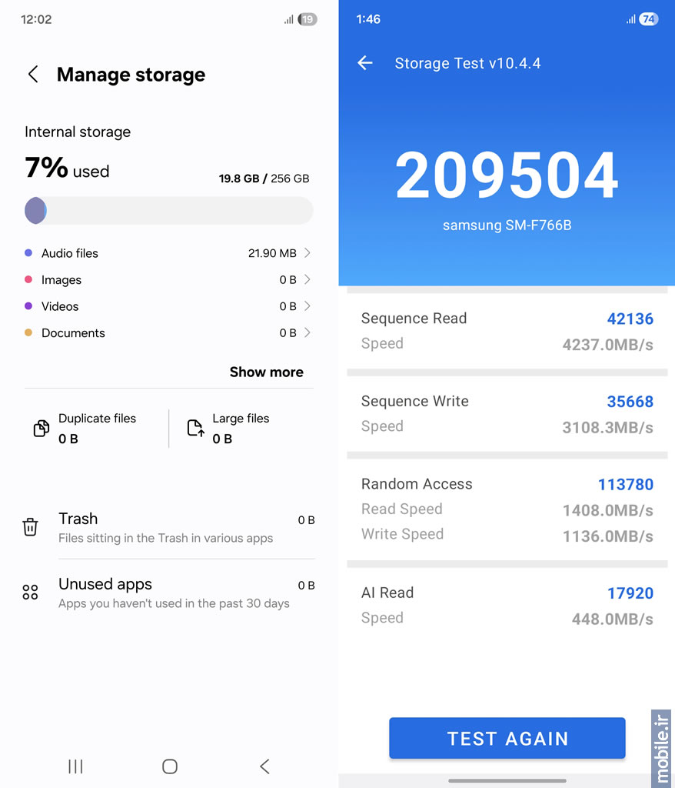This screenshot has height=788, width=675.
Task: Tap the Unused apps grid icon
Action: [x=30, y=592]
